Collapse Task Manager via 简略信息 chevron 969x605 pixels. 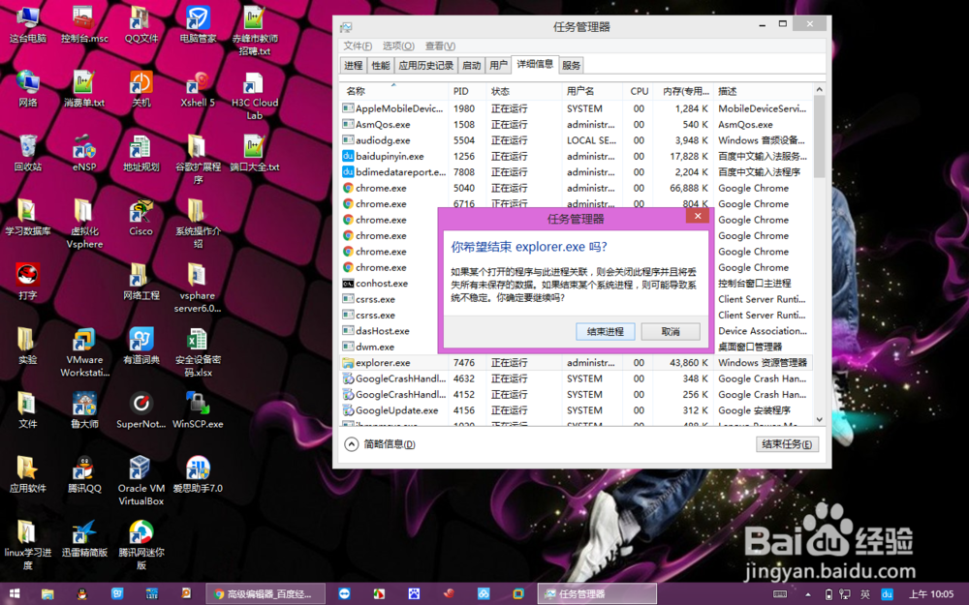point(352,444)
